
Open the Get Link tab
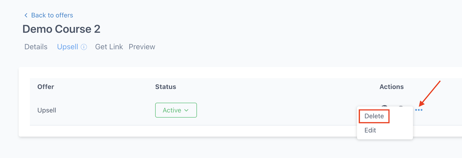coord(109,47)
